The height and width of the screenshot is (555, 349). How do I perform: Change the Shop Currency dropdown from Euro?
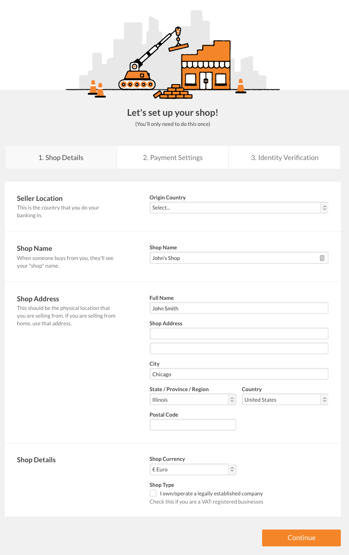(x=193, y=469)
